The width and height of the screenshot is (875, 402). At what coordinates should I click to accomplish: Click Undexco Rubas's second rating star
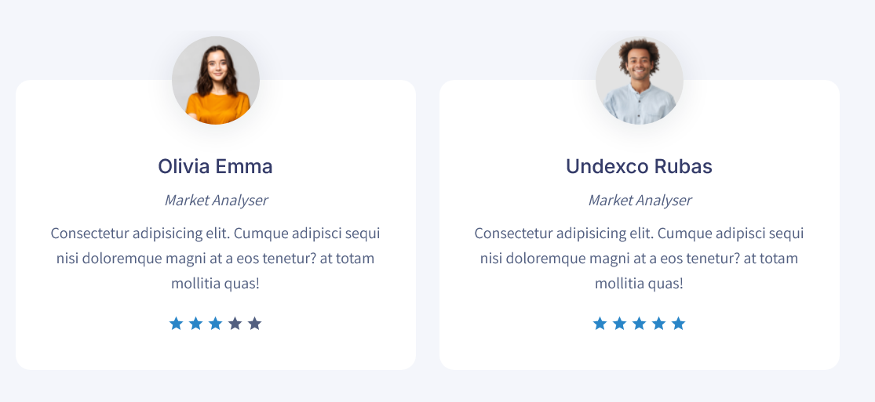coord(619,324)
